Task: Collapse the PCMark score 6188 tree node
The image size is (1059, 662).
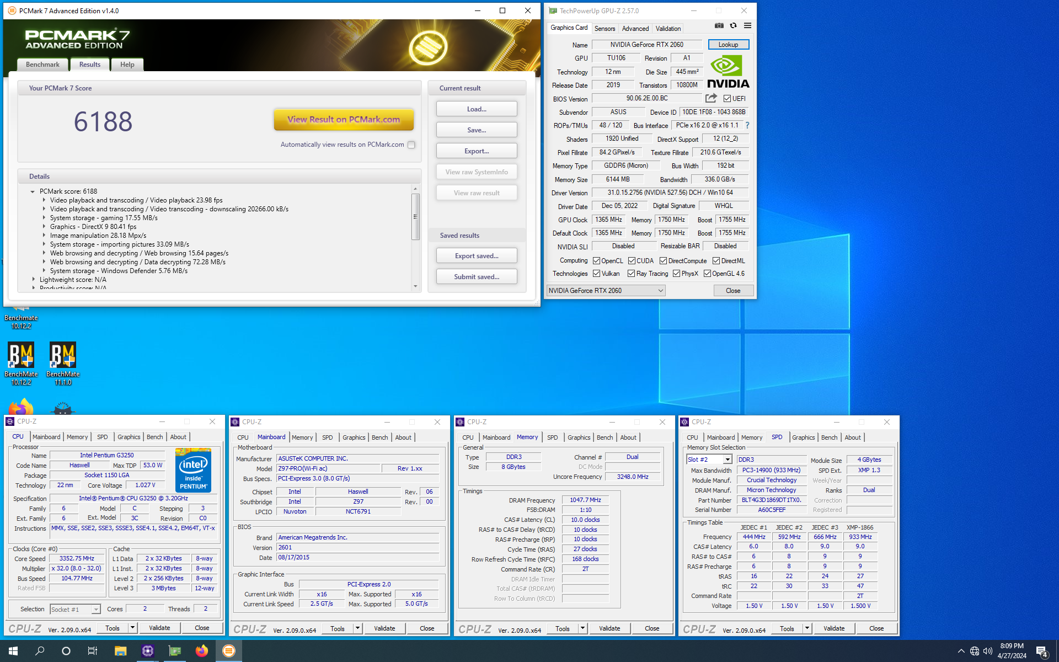Action: 33,191
